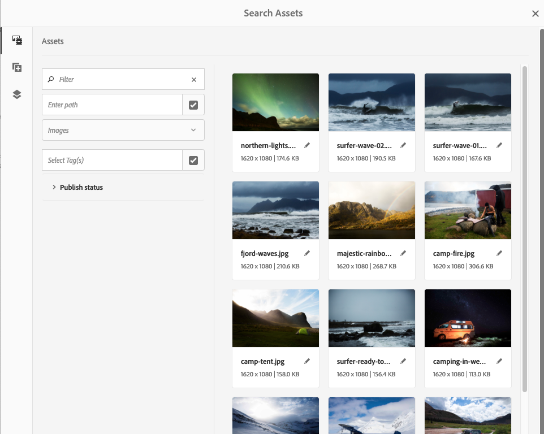Select the fjord-waves.jpg thumbnail

[275, 210]
